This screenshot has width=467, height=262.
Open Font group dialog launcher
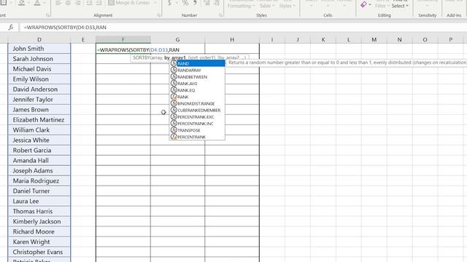pyautogui.click(x=47, y=15)
